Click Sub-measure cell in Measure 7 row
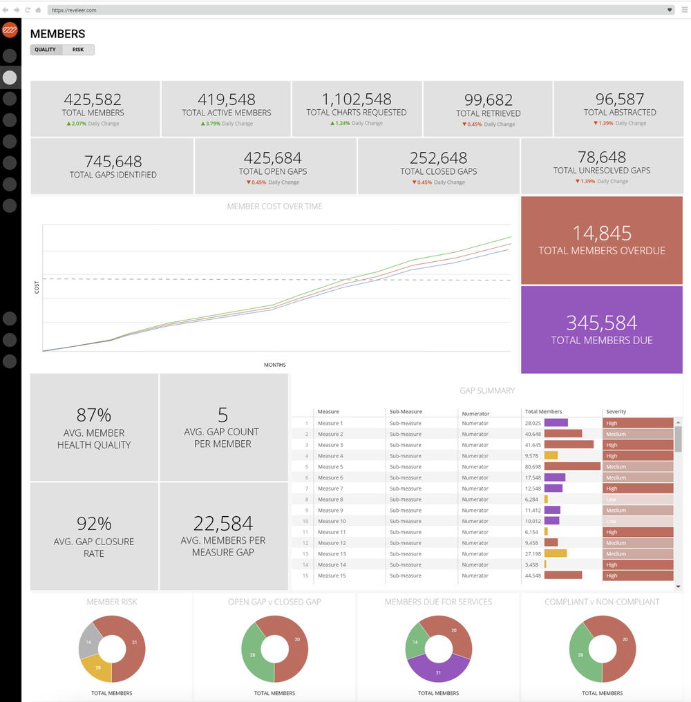The width and height of the screenshot is (691, 702). (x=406, y=488)
